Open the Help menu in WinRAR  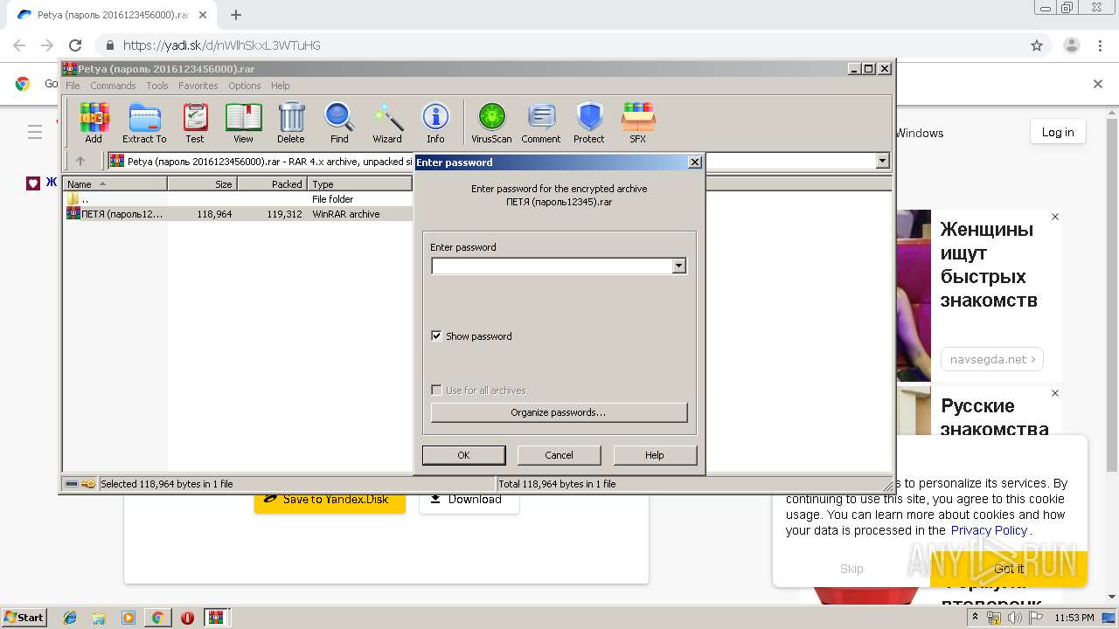pos(280,86)
